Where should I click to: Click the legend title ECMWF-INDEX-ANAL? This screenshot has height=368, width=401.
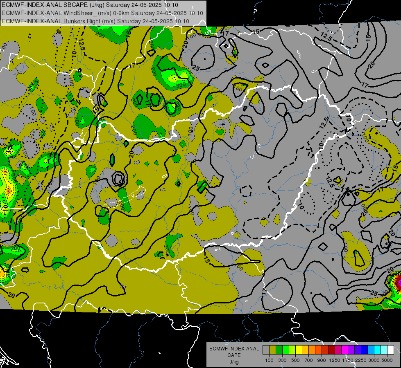pos(234,349)
